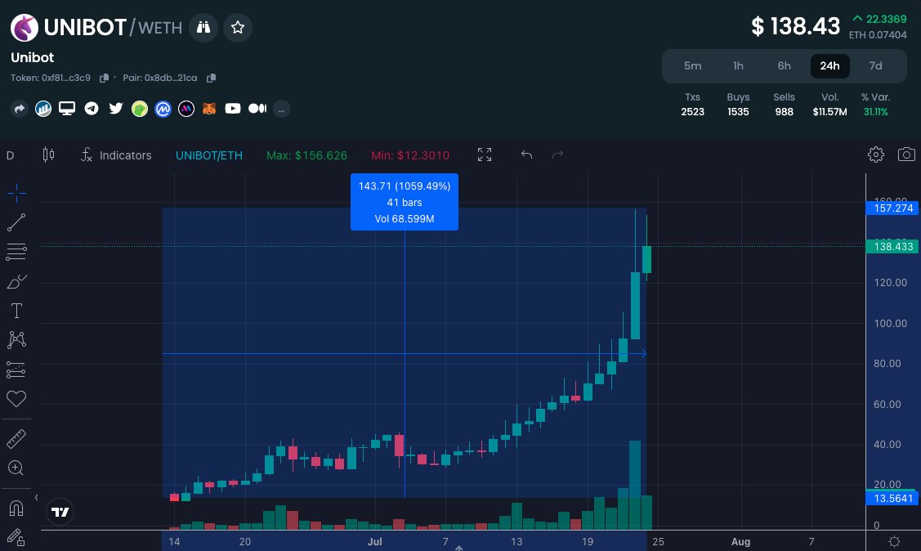The width and height of the screenshot is (921, 551).
Task: Select the 7d timeframe tab
Action: [875, 65]
